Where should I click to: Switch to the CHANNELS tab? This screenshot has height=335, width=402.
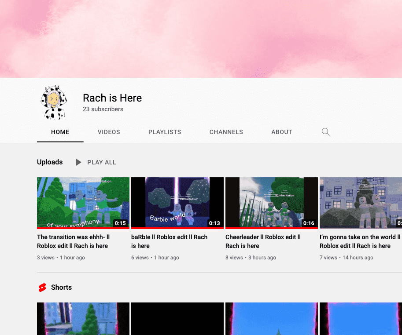coord(226,132)
